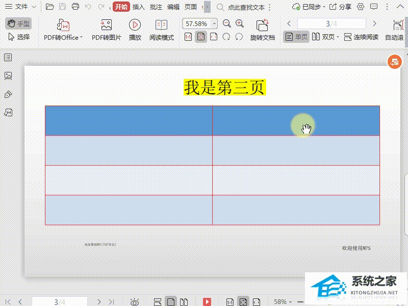408x306 pixels.
Task: Select the Hand tool (手型)
Action: click(18, 23)
